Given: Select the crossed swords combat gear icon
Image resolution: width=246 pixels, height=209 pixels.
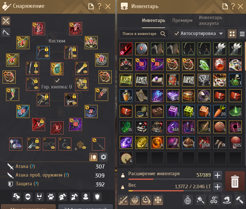Looking at the screenshot, I should click(6, 21).
